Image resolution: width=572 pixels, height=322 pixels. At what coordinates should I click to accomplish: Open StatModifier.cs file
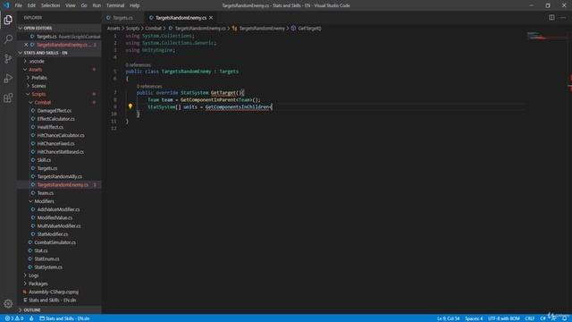[x=53, y=234]
